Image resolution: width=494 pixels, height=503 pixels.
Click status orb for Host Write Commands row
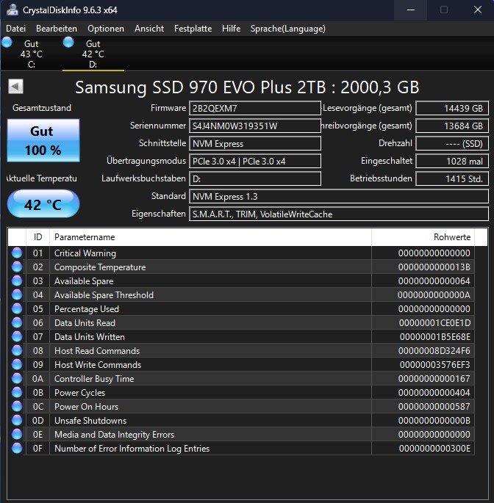pyautogui.click(x=17, y=364)
